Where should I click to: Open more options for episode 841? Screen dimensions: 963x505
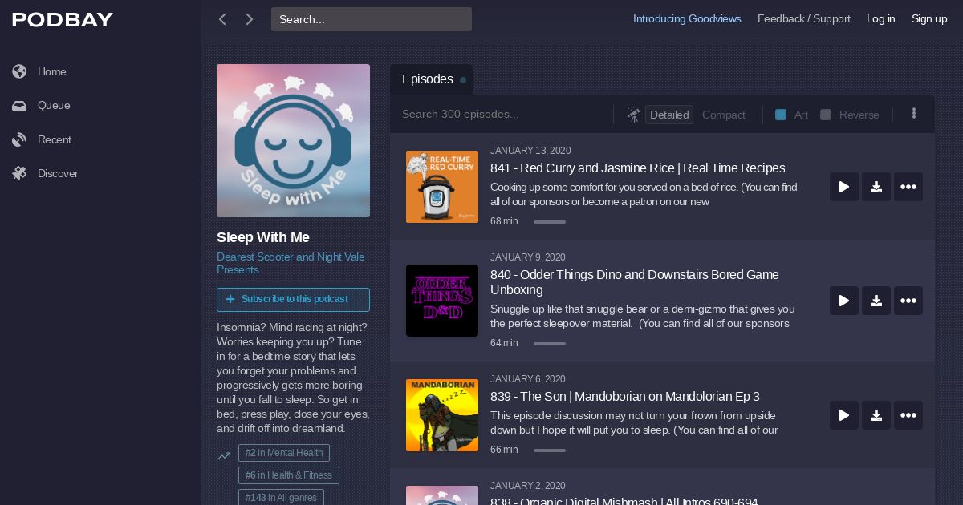coord(908,187)
